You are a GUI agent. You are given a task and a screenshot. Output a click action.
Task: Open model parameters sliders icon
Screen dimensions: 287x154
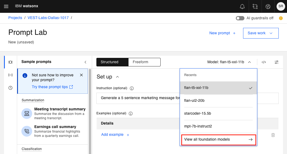(x=276, y=62)
